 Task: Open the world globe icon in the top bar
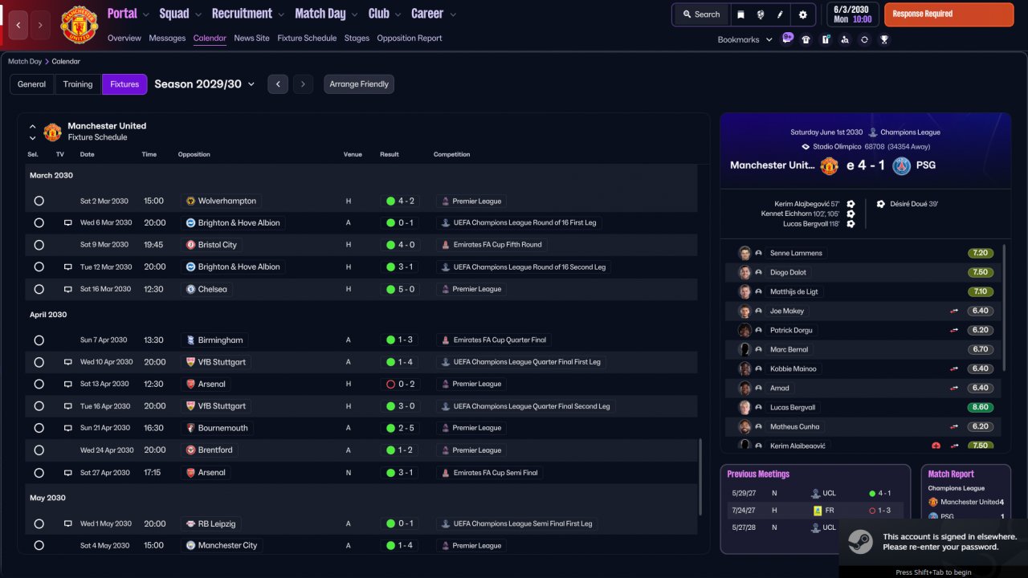pos(761,14)
